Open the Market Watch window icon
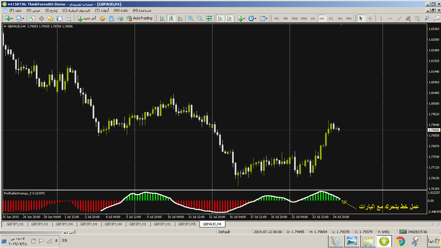 [32, 18]
